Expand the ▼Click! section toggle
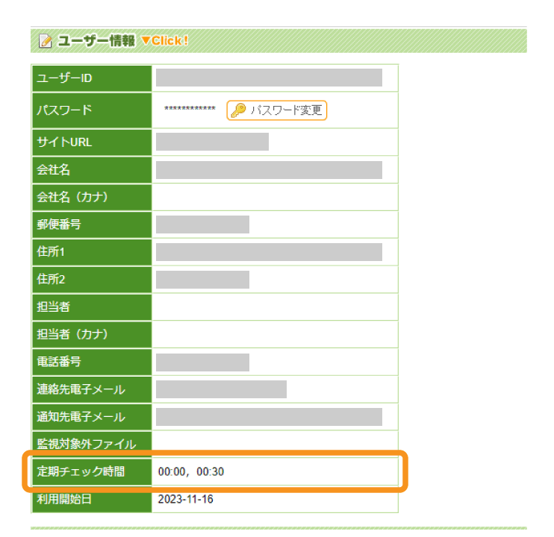 pos(164,41)
